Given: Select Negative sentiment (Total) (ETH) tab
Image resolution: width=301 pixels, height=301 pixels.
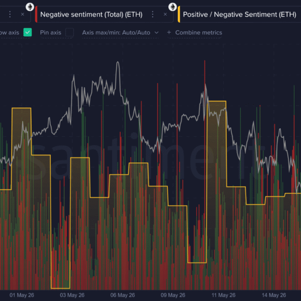Looking at the screenshot, I should tap(91, 15).
